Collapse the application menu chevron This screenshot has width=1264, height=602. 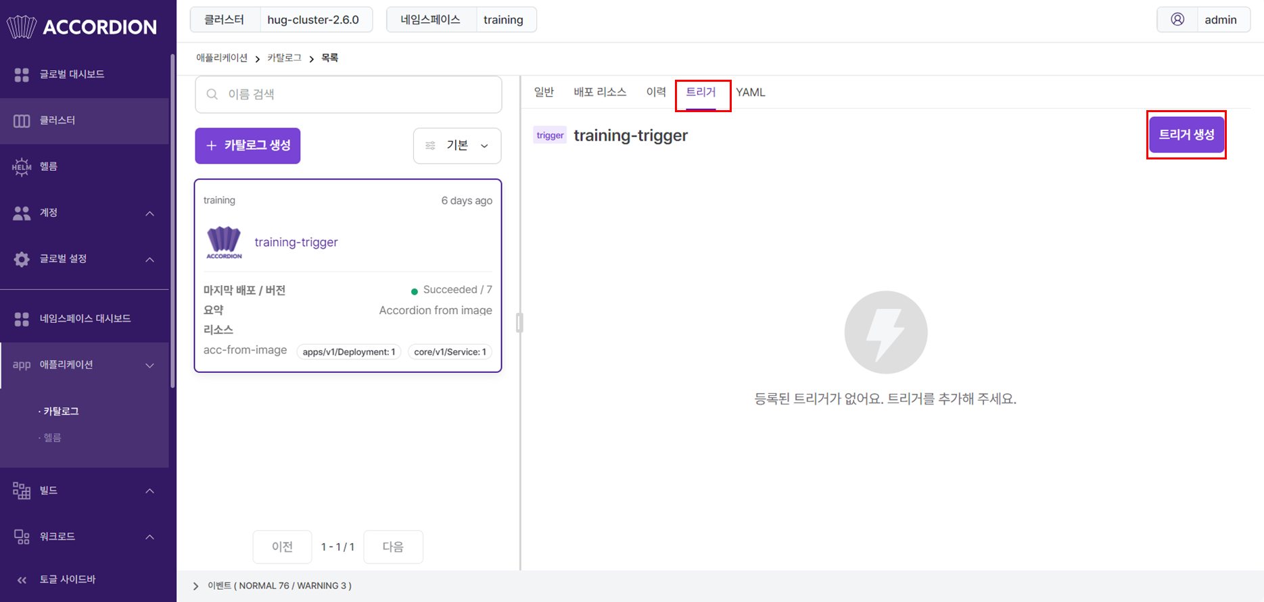[x=150, y=366]
